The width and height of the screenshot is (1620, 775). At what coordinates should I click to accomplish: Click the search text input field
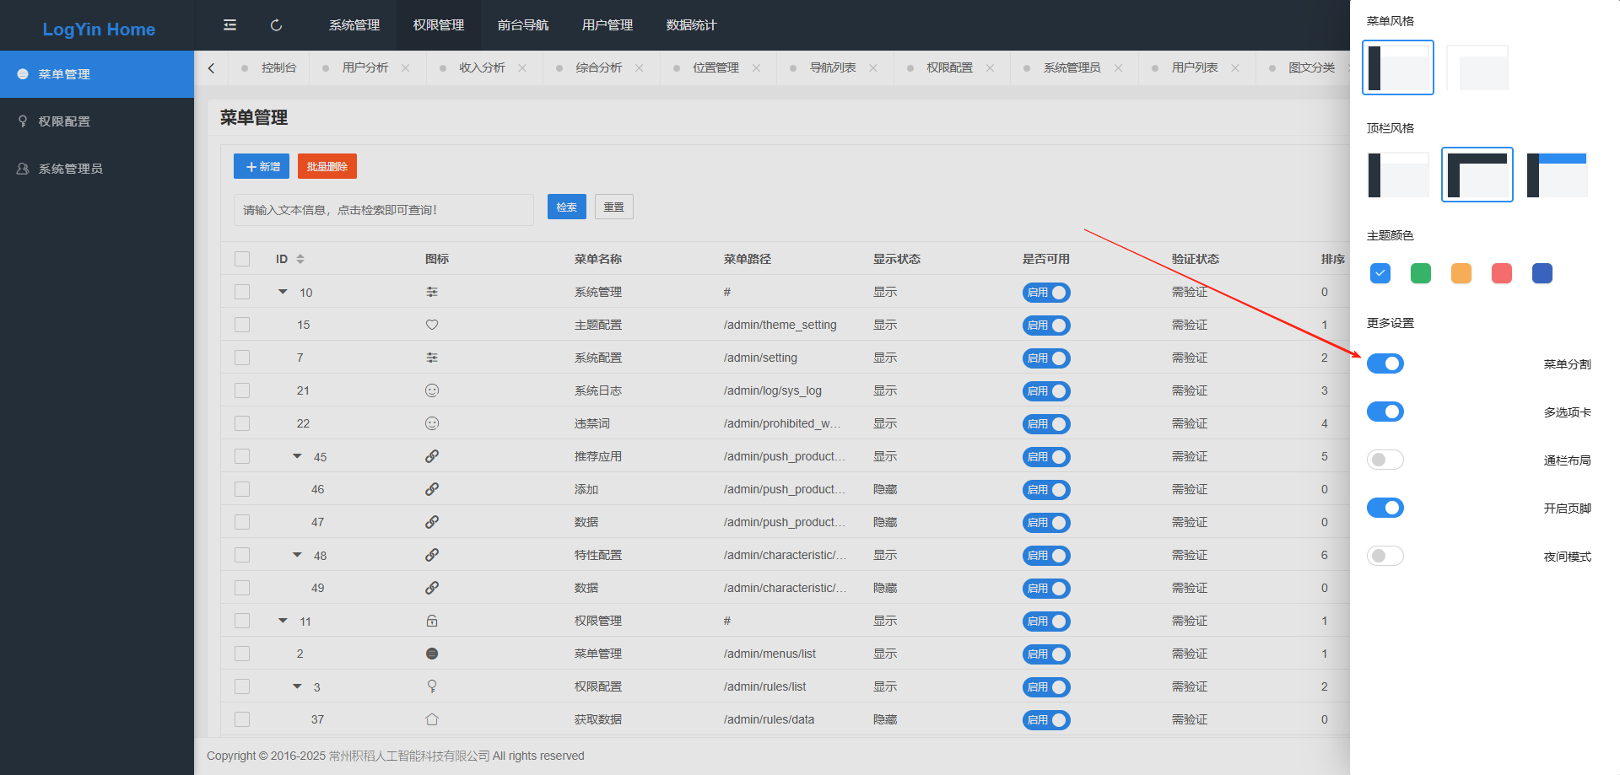[x=384, y=210]
